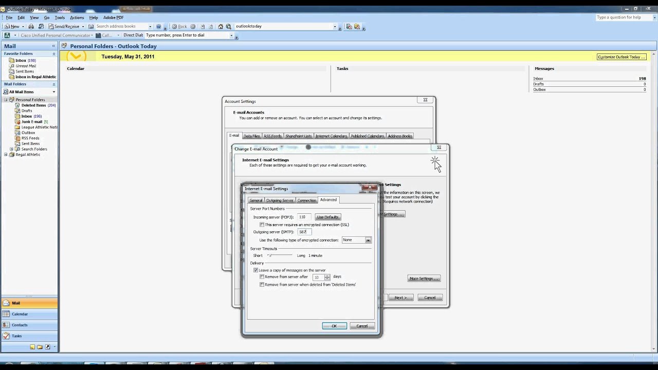The height and width of the screenshot is (370, 658).
Task: Click the days spinner arrows
Action: pyautogui.click(x=327, y=277)
